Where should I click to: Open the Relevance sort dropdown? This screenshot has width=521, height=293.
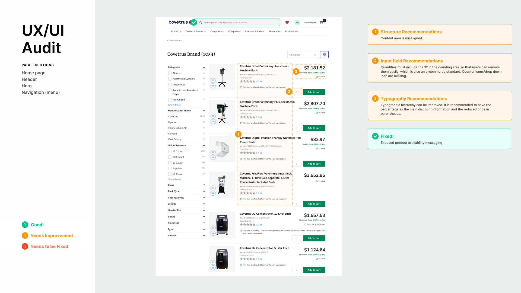pos(303,55)
